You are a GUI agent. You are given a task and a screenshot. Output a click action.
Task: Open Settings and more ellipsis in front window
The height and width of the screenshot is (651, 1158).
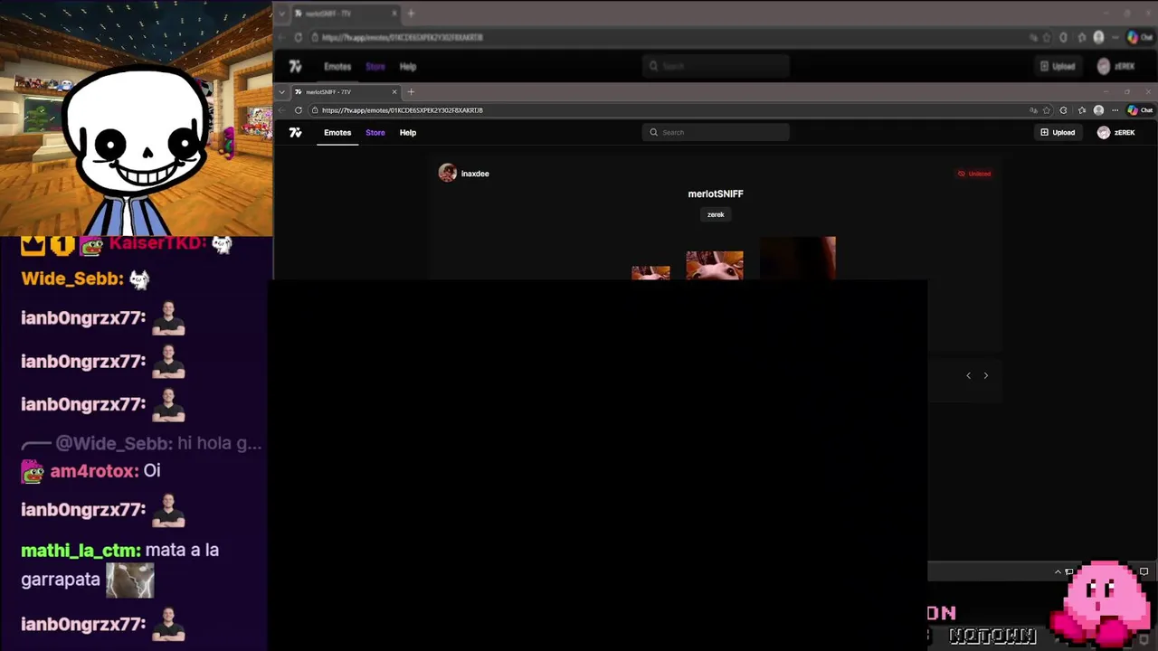(1115, 110)
